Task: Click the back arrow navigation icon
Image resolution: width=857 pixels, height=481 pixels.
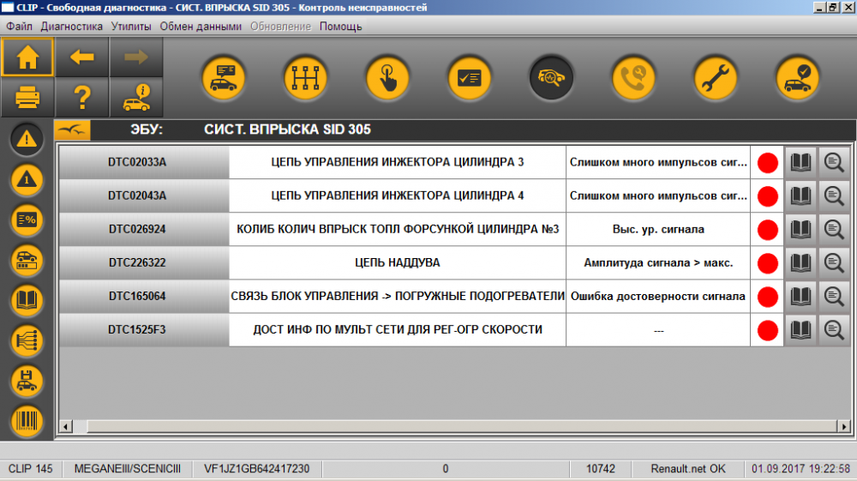Action: point(82,57)
